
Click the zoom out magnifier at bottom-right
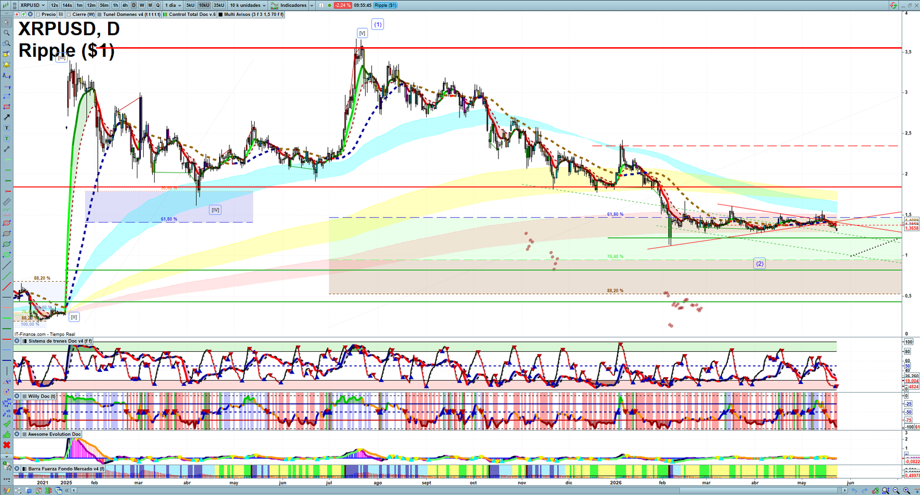coord(896,490)
